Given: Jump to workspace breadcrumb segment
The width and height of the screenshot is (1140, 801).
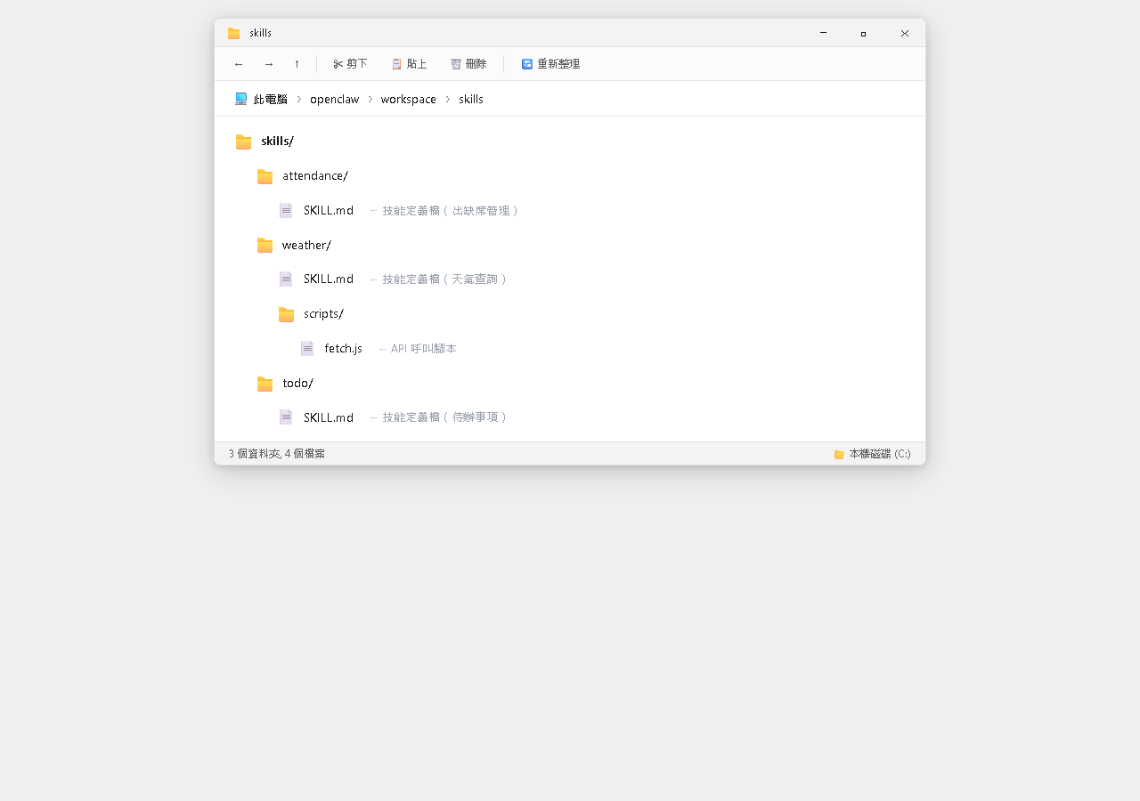Looking at the screenshot, I should pyautogui.click(x=408, y=99).
